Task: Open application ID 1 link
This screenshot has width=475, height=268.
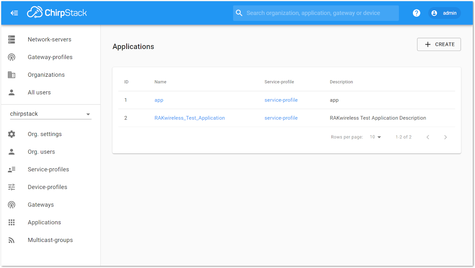Action: (126, 100)
